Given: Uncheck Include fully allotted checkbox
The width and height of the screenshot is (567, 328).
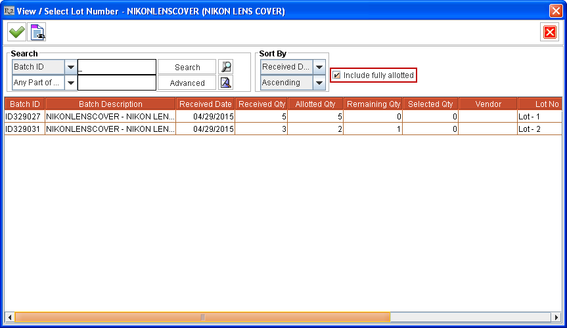Looking at the screenshot, I should pos(337,75).
